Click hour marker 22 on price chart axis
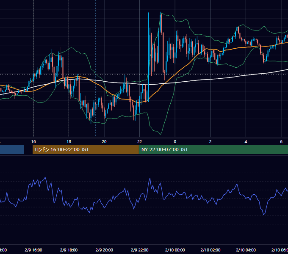288x254 pixels. 140,142
